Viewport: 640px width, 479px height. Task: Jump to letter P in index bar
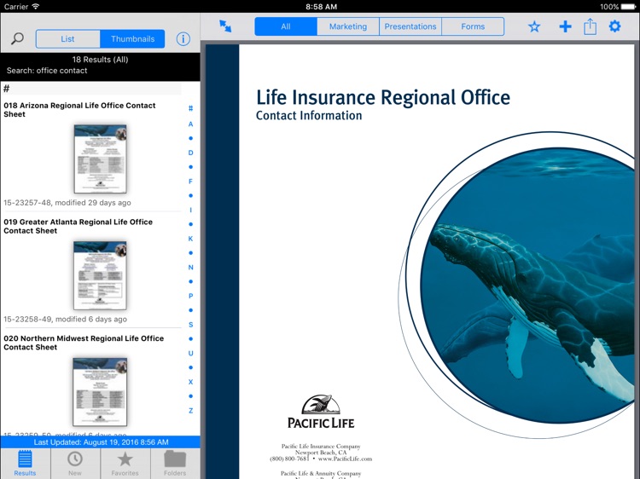[x=190, y=296]
